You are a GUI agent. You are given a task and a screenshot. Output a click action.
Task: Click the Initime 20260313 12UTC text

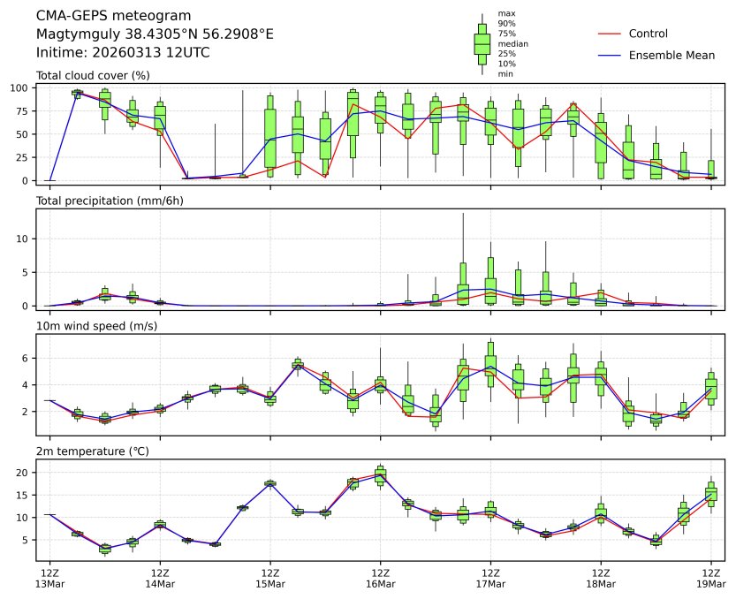click(123, 52)
